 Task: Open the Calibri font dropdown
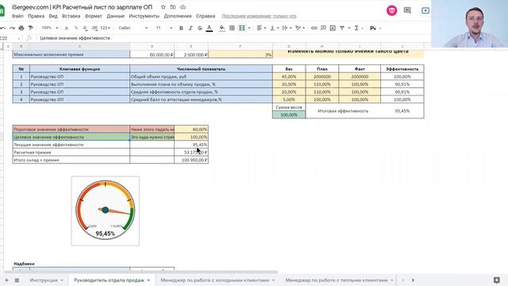133,29
